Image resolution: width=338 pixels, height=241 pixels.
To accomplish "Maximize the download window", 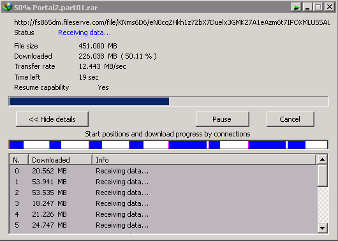I will pos(318,7).
